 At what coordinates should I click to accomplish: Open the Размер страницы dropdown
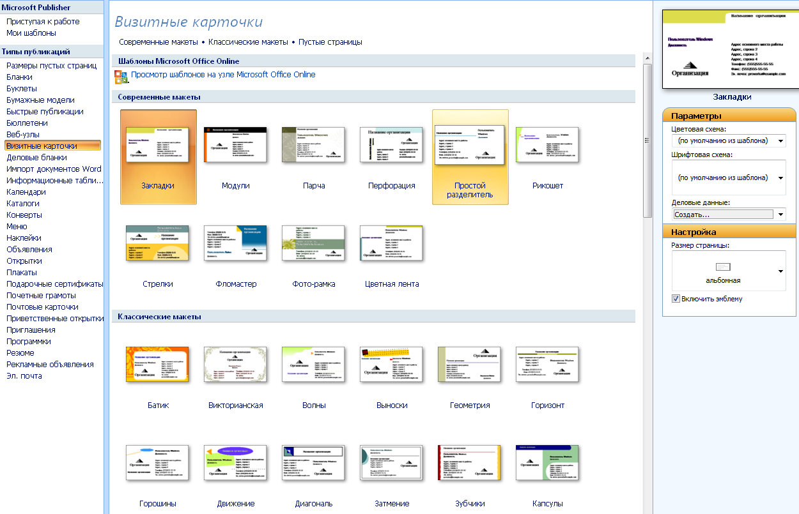coord(729,271)
